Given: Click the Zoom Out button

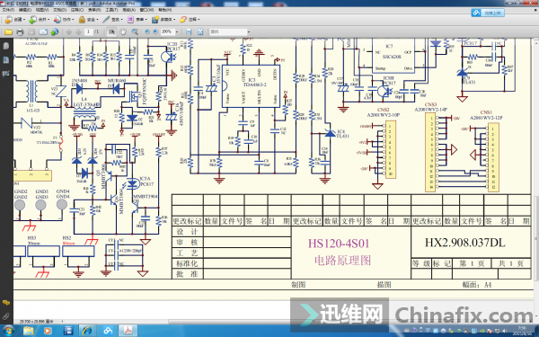Looking at the screenshot, I should coord(147,32).
